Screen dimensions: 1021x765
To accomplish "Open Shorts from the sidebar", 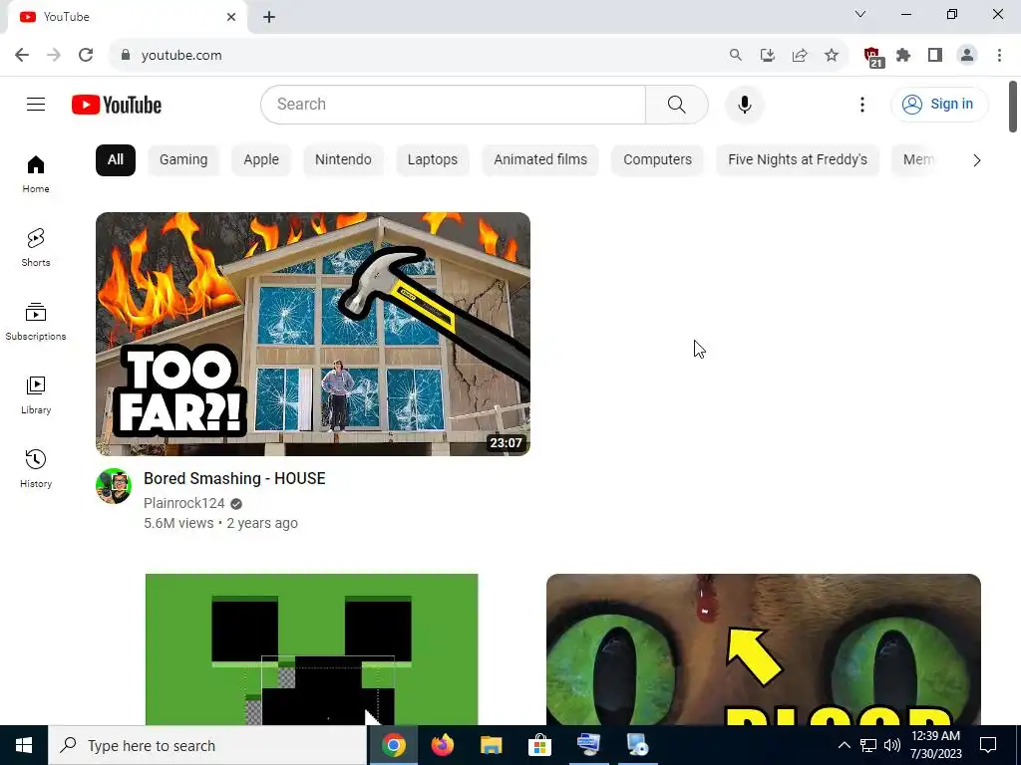I will (x=36, y=248).
